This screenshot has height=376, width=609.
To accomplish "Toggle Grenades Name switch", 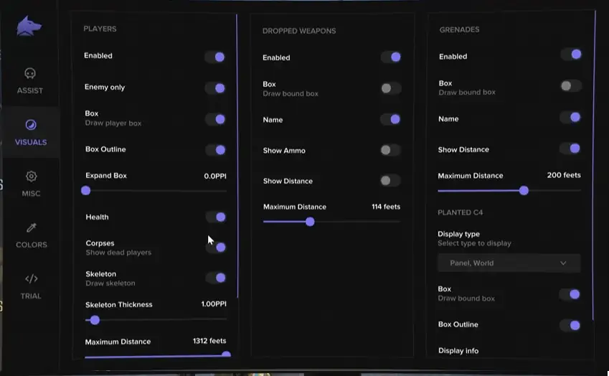I will (x=570, y=117).
